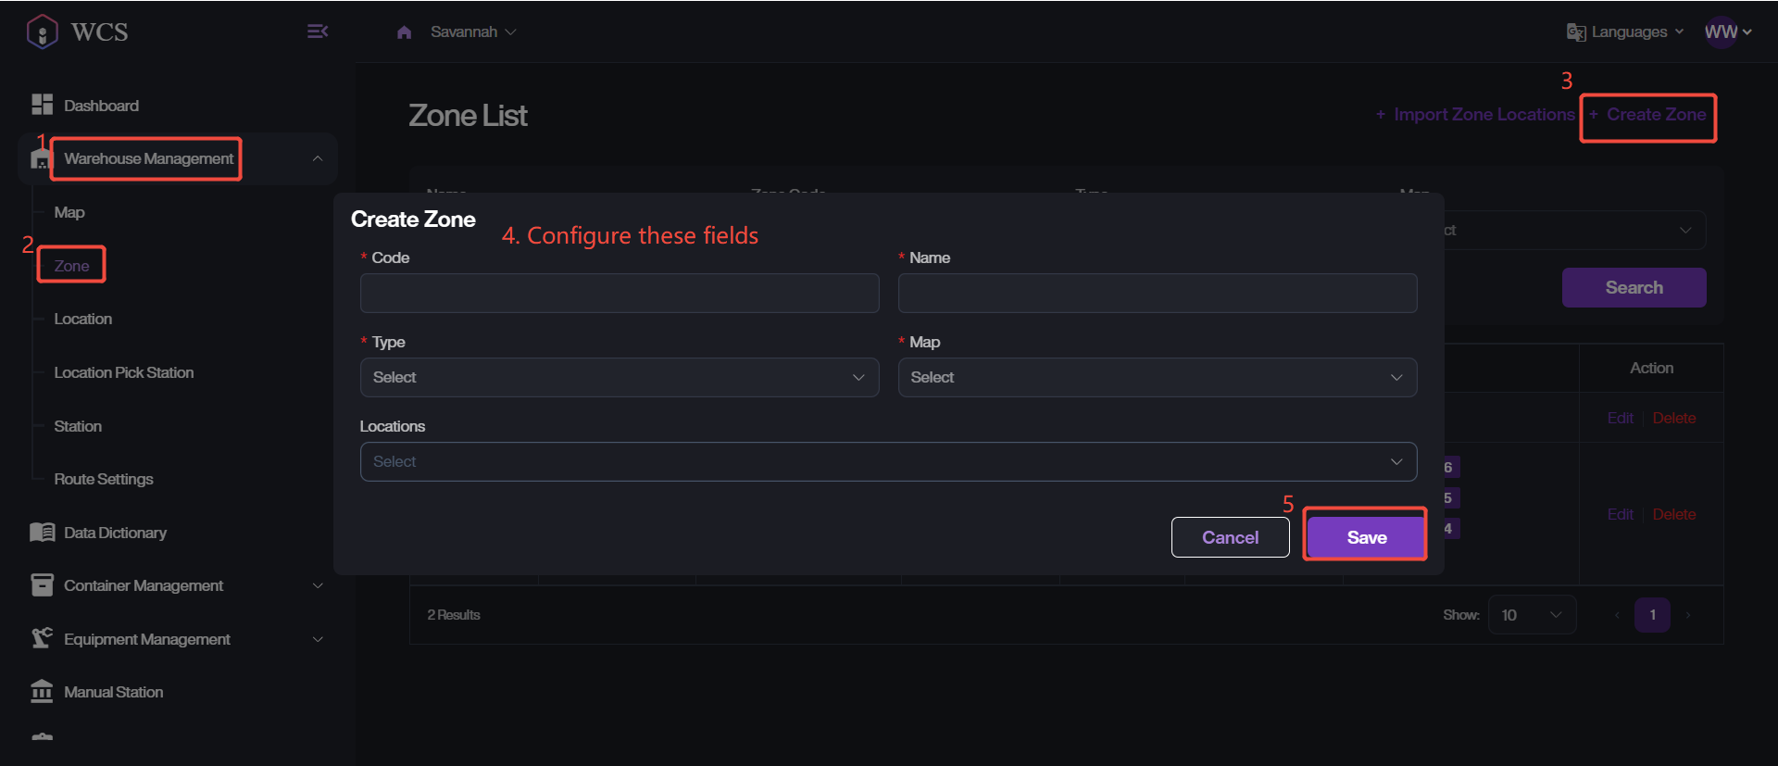Cancel the Create Zone dialog
1778x766 pixels.
tap(1230, 537)
